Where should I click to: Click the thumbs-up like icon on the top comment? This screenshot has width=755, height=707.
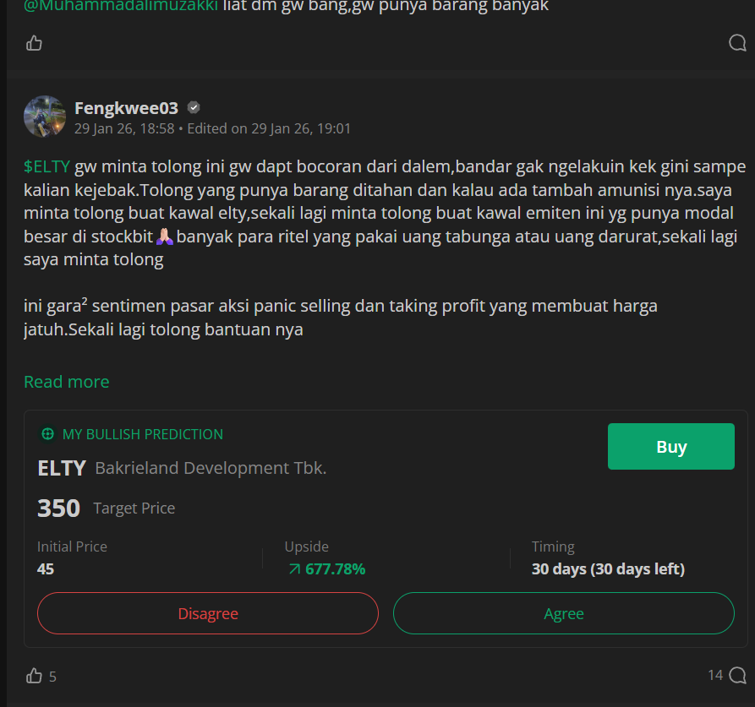click(x=33, y=42)
